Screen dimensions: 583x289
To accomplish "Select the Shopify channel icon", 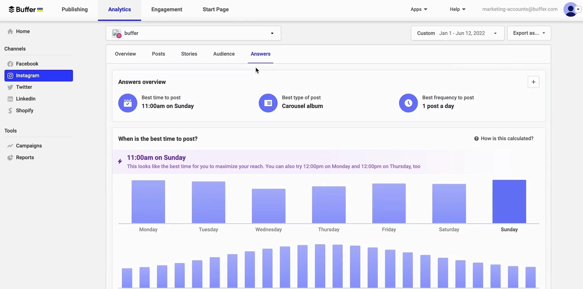I will 10,110.
